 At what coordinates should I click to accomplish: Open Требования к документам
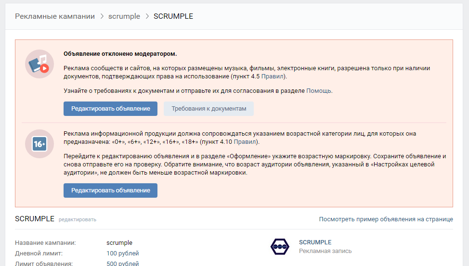pos(209,109)
